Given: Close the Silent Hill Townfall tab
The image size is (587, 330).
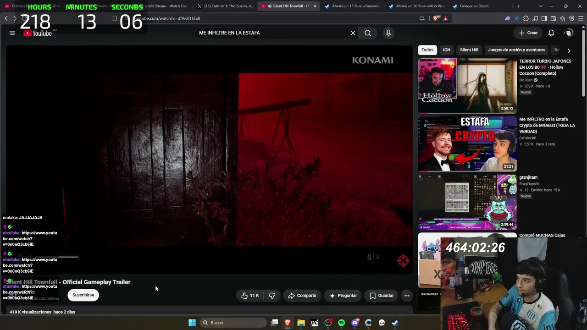Looking at the screenshot, I should pos(315,6).
